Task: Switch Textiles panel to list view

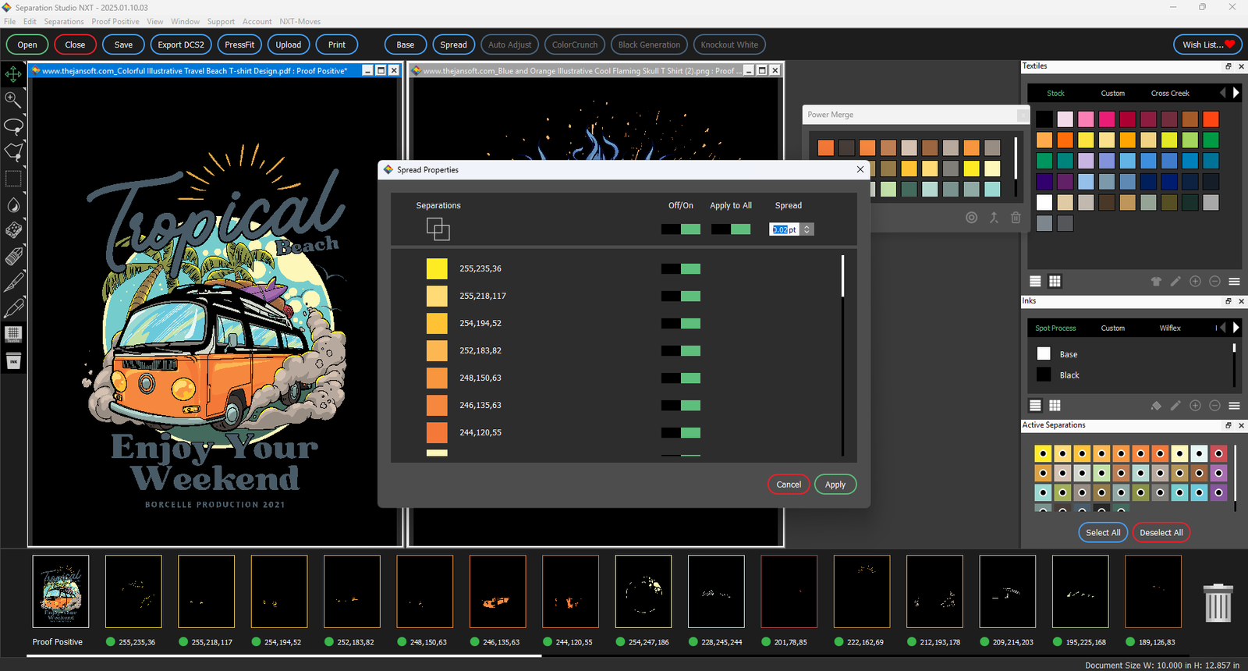Action: 1035,281
